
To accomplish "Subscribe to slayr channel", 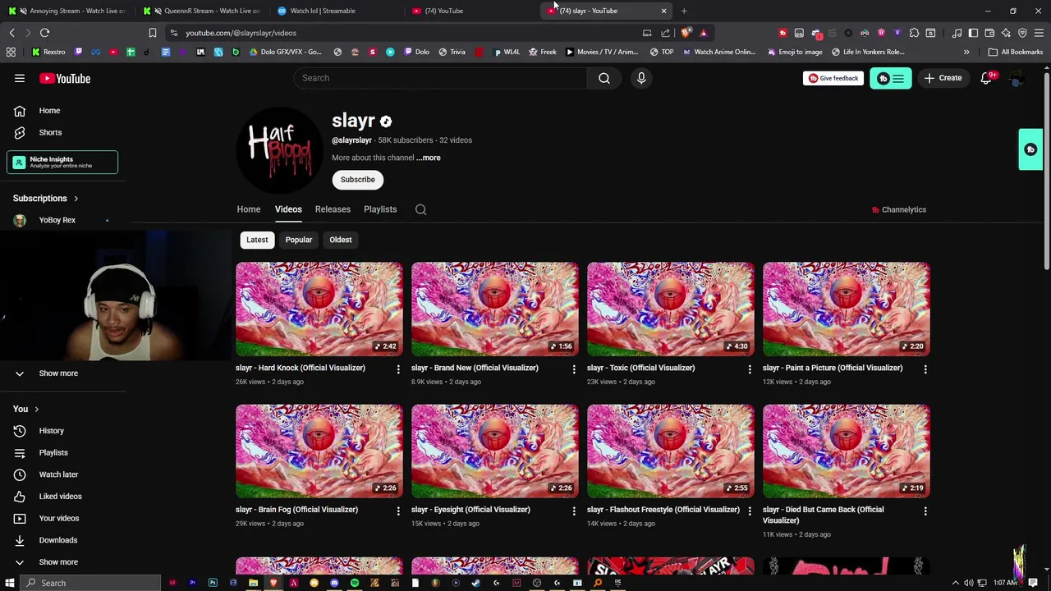I will coord(358,180).
